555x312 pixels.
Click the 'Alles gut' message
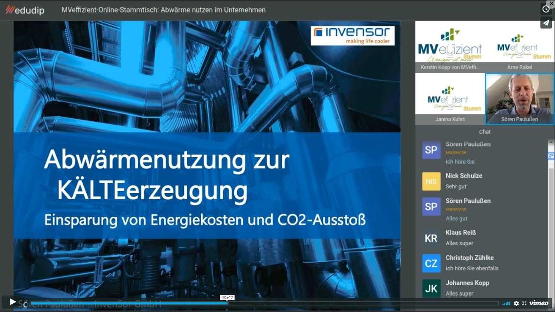(457, 218)
